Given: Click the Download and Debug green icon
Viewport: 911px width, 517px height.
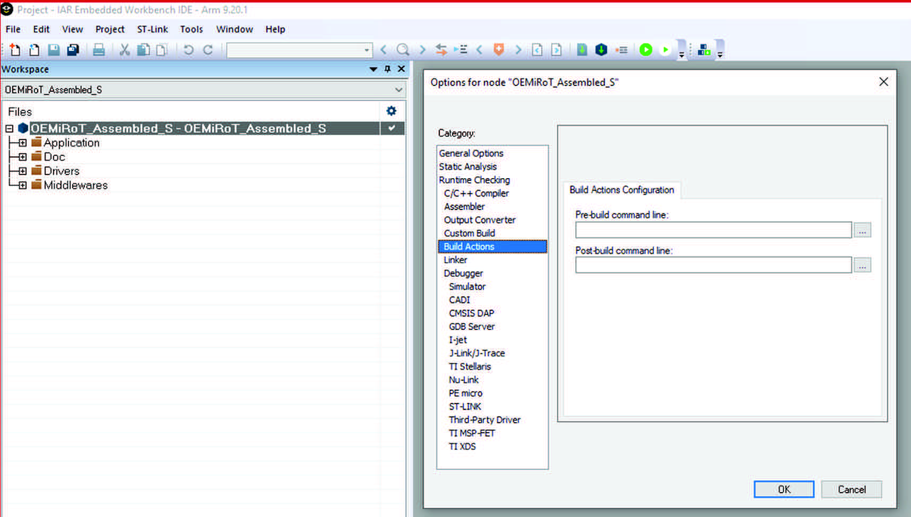Looking at the screenshot, I should [x=646, y=50].
